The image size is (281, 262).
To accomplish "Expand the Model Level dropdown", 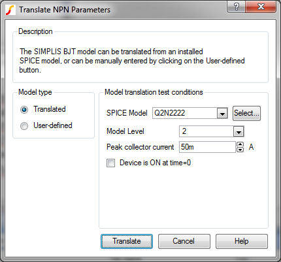I will (x=239, y=131).
